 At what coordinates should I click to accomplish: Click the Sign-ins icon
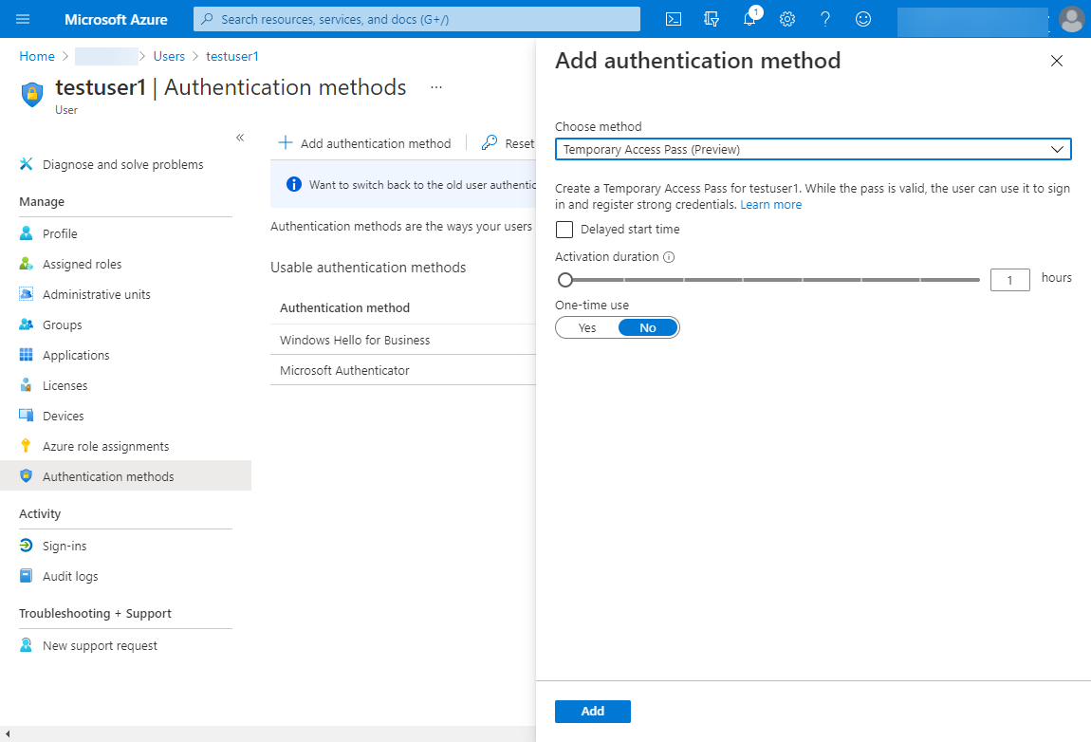(x=27, y=546)
